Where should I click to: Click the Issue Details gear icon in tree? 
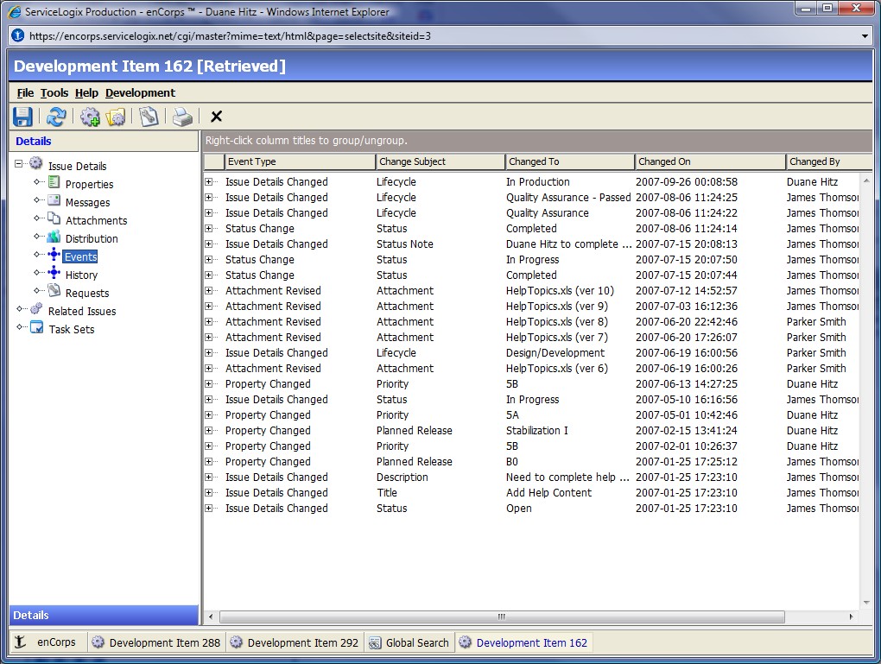(x=36, y=163)
